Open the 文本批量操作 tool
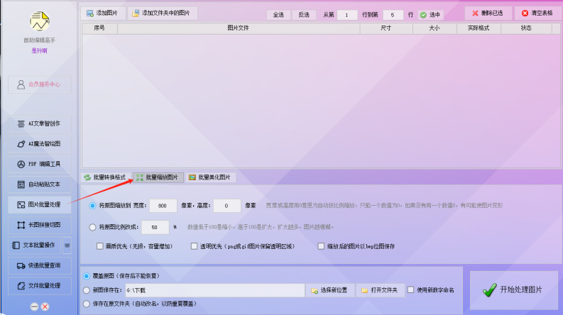Image resolution: width=563 pixels, height=315 pixels. (35, 245)
